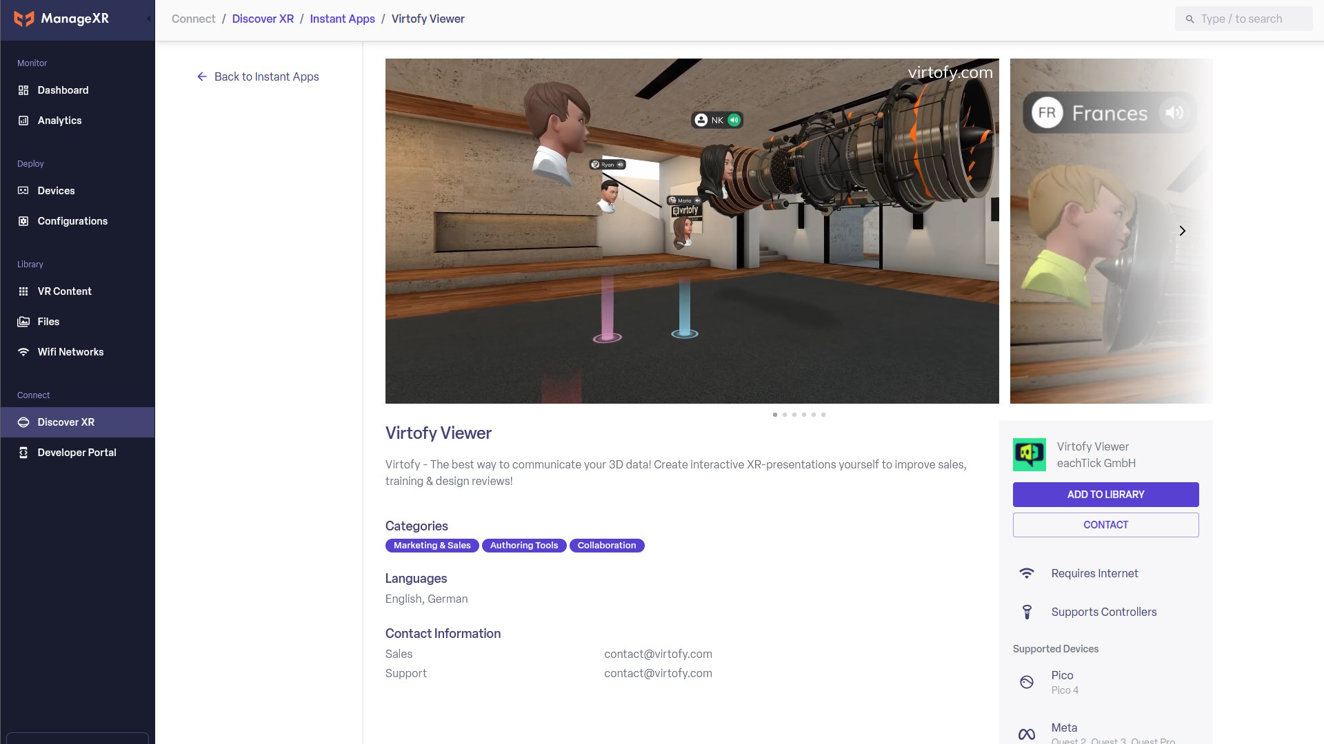Open Developer Portal label

pos(77,453)
